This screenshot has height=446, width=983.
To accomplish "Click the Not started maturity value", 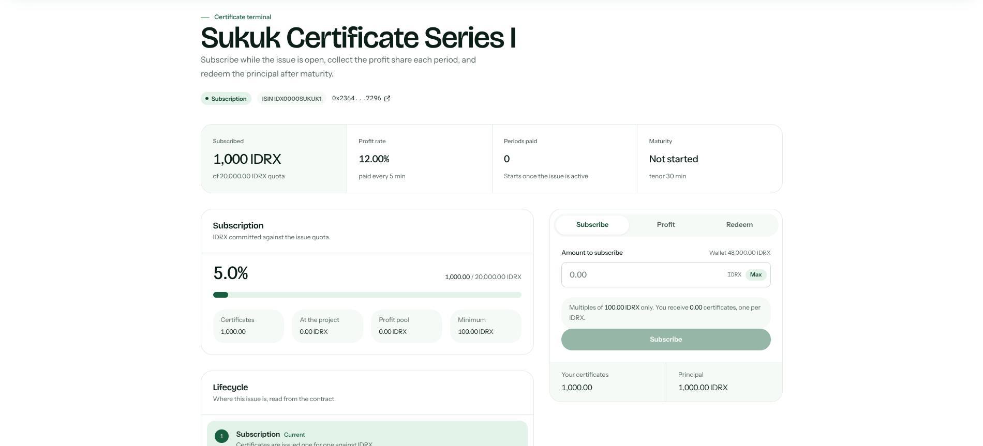I will [674, 159].
